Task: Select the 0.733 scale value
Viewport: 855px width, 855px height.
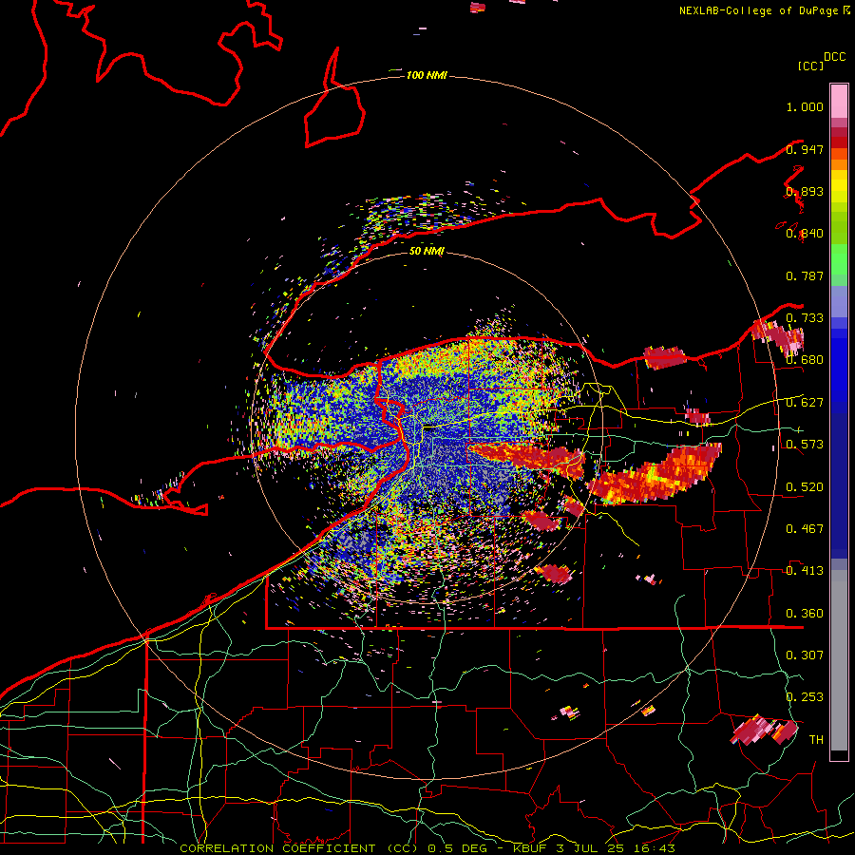Action: pos(805,318)
